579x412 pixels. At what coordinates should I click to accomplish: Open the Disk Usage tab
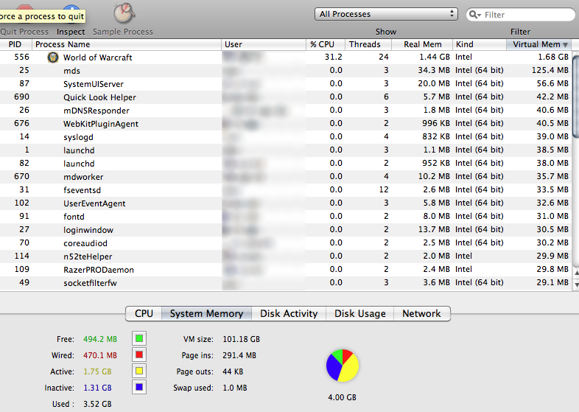click(x=360, y=313)
